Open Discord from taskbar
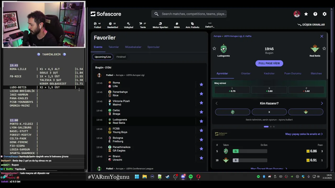335x188 pixels. [x=183, y=177]
